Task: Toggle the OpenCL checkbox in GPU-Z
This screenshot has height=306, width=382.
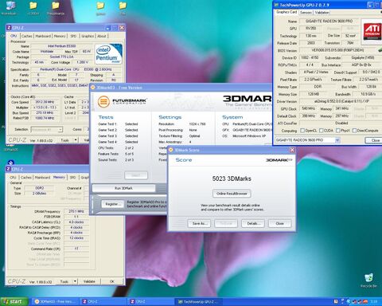Action: coord(302,131)
